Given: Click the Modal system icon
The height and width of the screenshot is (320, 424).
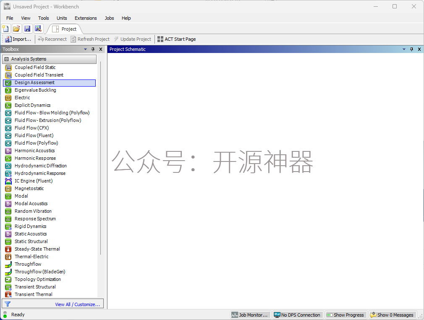Looking at the screenshot, I should click(x=8, y=196).
